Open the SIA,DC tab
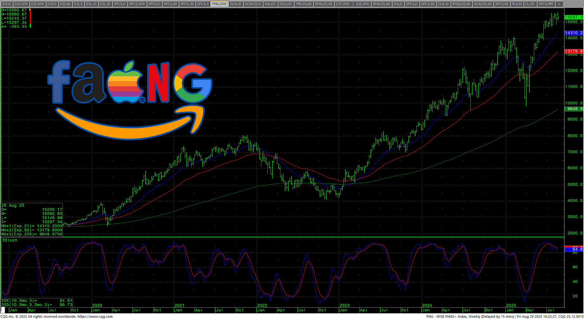The width and height of the screenshot is (584, 319). (270, 4)
